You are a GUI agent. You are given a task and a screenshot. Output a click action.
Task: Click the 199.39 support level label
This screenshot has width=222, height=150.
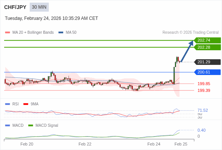(204, 90)
